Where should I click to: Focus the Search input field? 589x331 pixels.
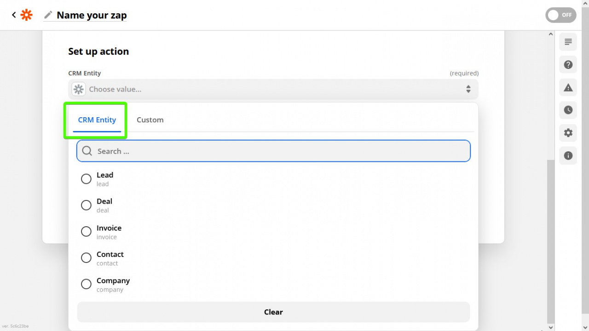point(273,151)
